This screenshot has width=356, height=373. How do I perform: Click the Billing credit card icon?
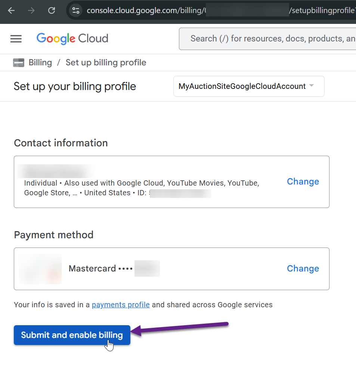point(19,63)
